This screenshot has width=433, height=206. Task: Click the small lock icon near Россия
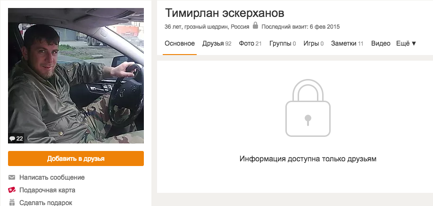pyautogui.click(x=256, y=25)
